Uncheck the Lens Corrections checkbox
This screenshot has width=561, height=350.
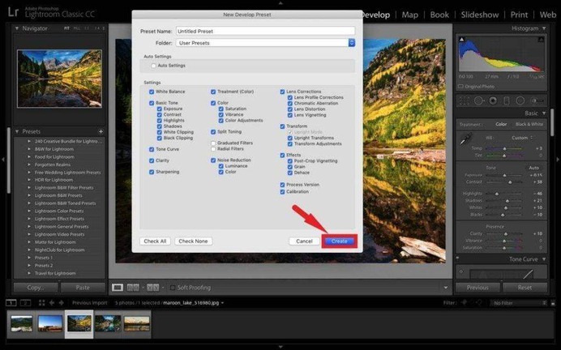point(282,92)
